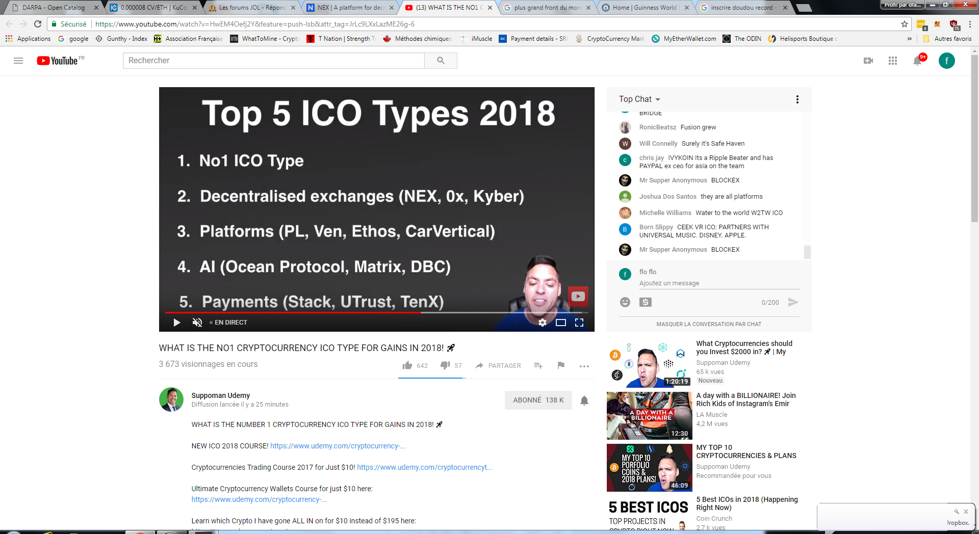Switch to Les forums JOL tab
Viewport: 979px width, 534px height.
[x=252, y=8]
